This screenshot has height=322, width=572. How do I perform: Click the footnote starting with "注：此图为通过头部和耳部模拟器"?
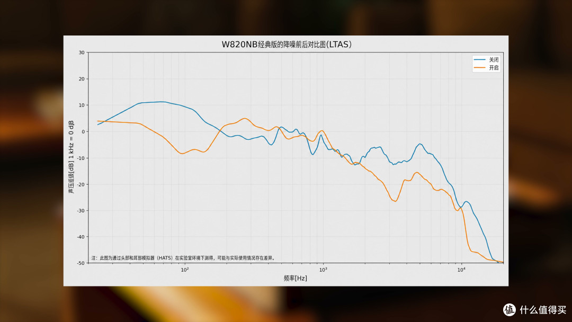click(x=183, y=258)
